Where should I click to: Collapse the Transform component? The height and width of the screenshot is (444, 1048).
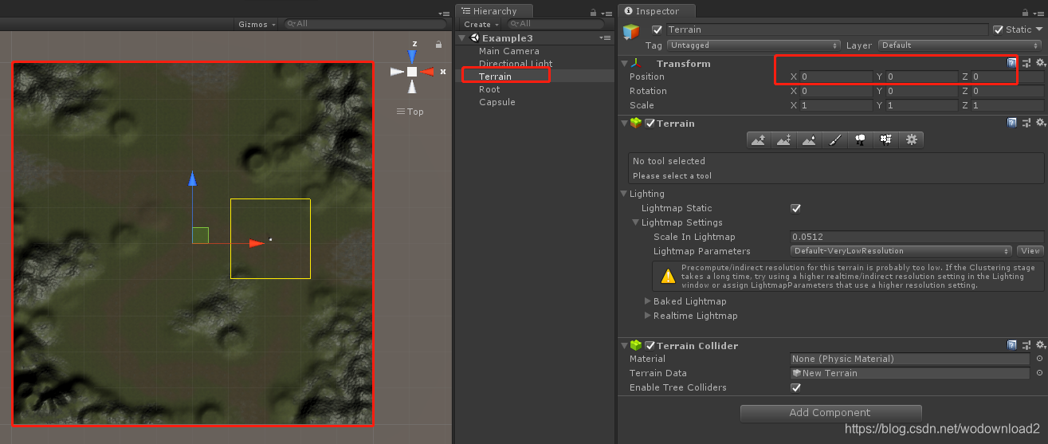624,63
